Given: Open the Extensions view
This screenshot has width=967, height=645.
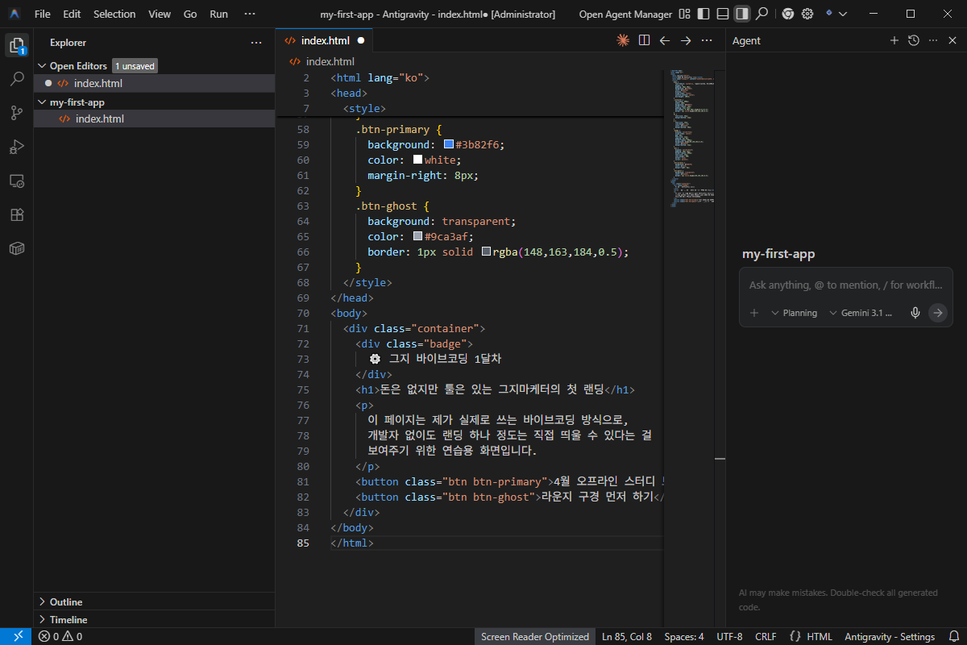Looking at the screenshot, I should pyautogui.click(x=16, y=214).
